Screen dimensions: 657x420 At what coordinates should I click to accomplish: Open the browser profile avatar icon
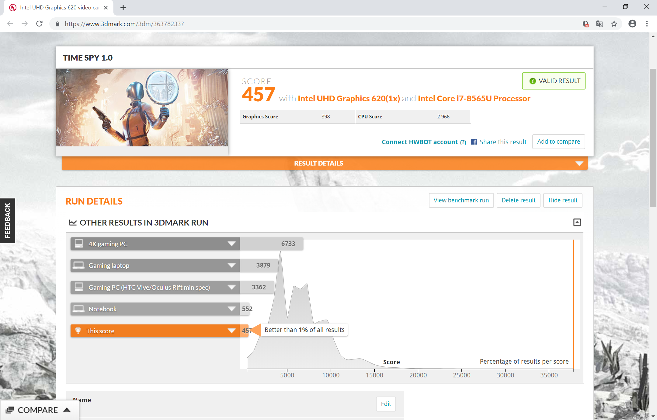pyautogui.click(x=632, y=24)
